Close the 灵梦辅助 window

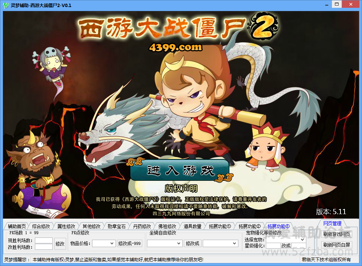tap(350, 4)
